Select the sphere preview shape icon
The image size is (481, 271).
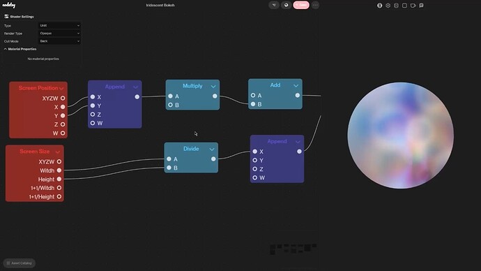[379, 5]
